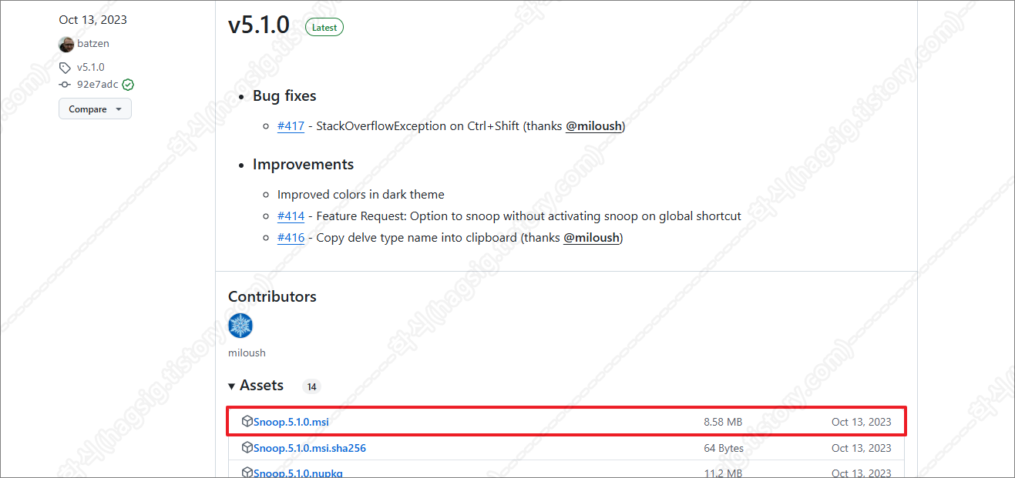Click @miloush mention in Copy delve line

[x=592, y=238]
